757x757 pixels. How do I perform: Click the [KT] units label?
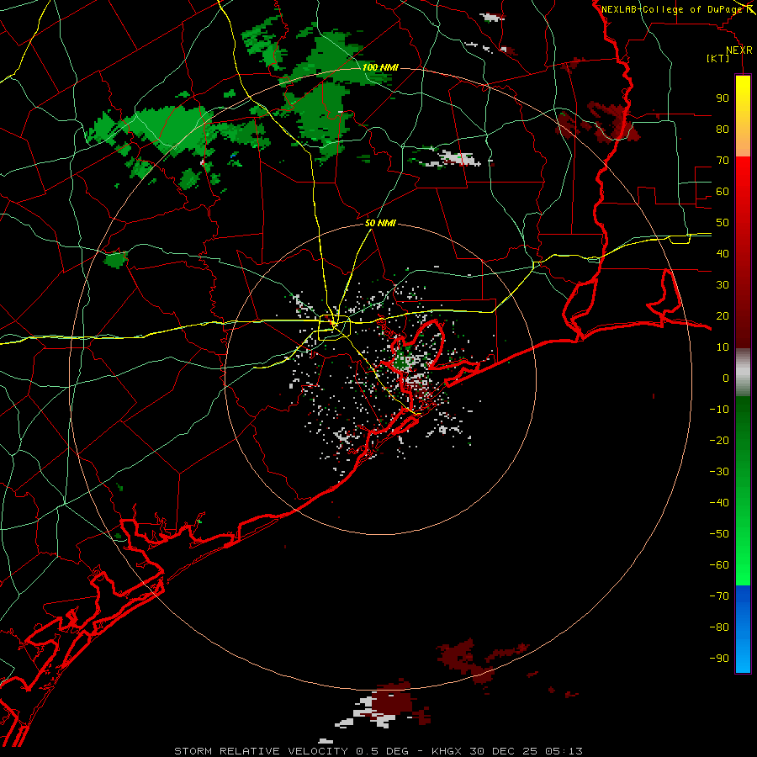pyautogui.click(x=718, y=58)
